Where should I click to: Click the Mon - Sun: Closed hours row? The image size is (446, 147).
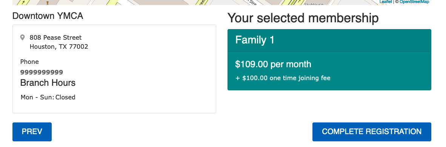[x=48, y=97]
